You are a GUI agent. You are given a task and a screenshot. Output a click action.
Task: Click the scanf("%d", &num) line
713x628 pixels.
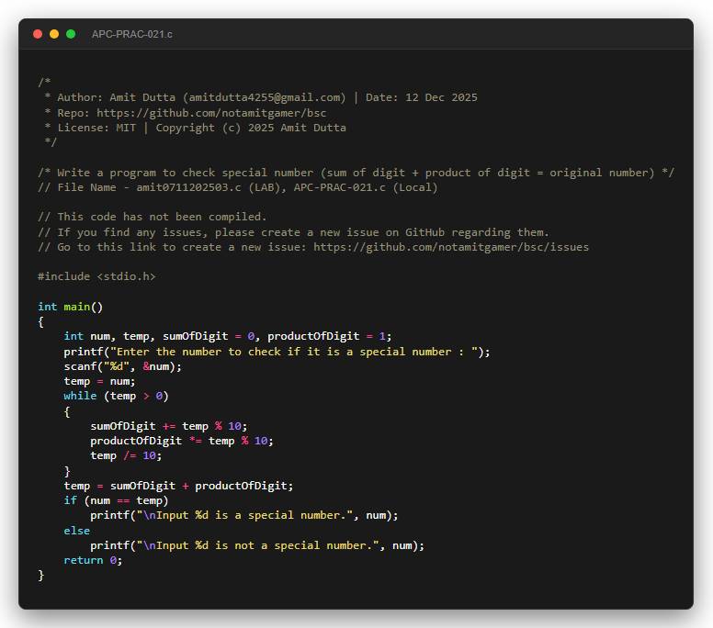point(123,366)
